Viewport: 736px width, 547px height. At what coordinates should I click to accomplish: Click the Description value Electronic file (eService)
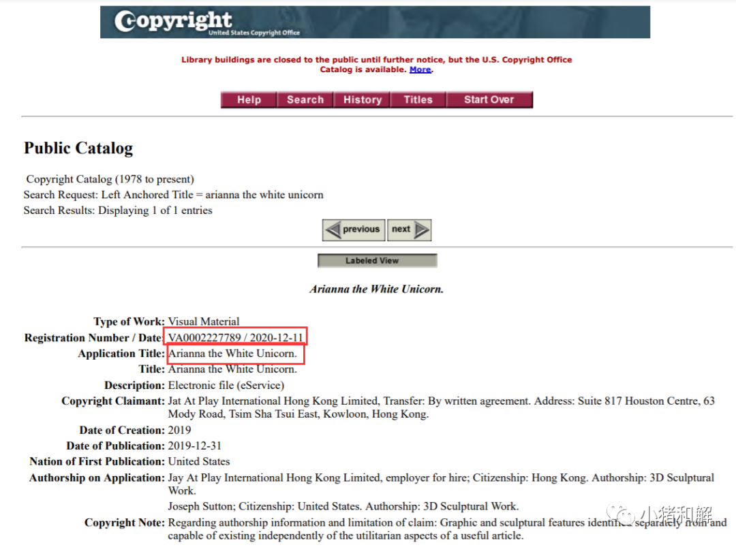click(226, 386)
